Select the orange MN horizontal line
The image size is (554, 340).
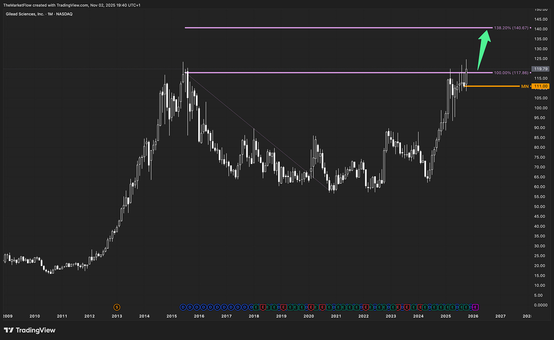tap(492, 86)
